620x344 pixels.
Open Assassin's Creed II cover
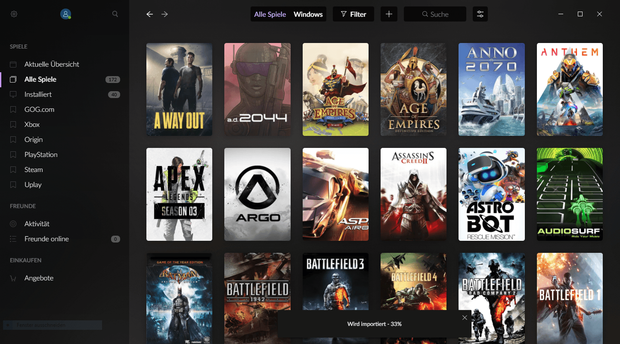tap(413, 194)
